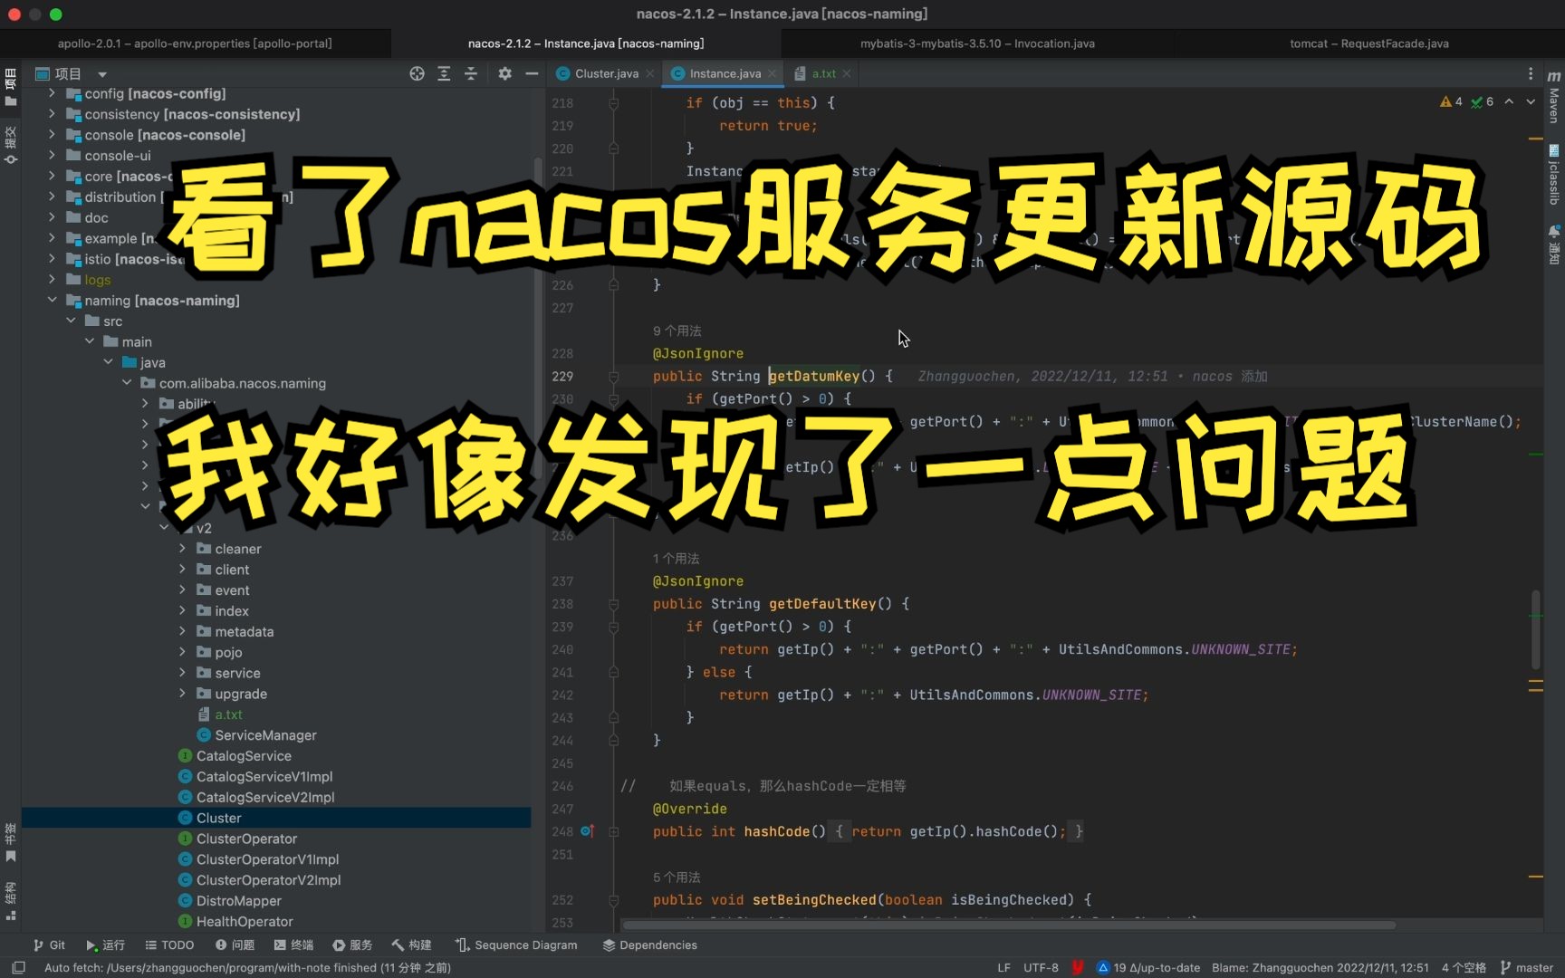Viewport: 1565px width, 978px height.
Task: Open the Project tool window side button
Action: 11,88
